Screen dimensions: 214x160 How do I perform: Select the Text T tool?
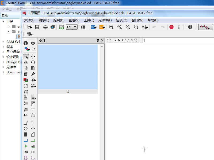(33, 123)
